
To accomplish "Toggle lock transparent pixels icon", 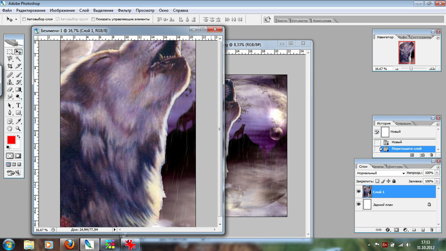I will [x=377, y=181].
